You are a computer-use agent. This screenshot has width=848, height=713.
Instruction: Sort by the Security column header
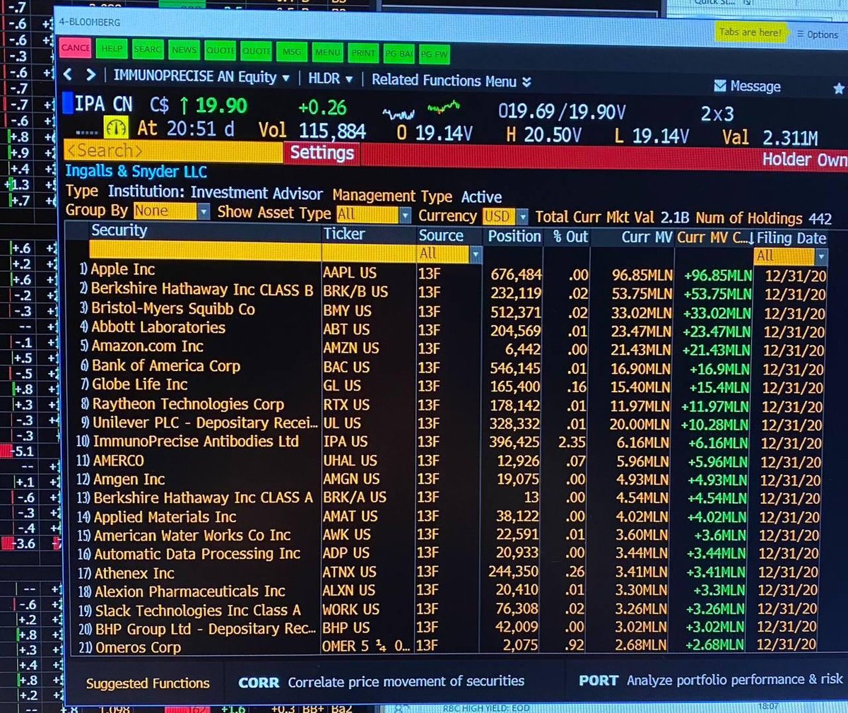[x=119, y=230]
